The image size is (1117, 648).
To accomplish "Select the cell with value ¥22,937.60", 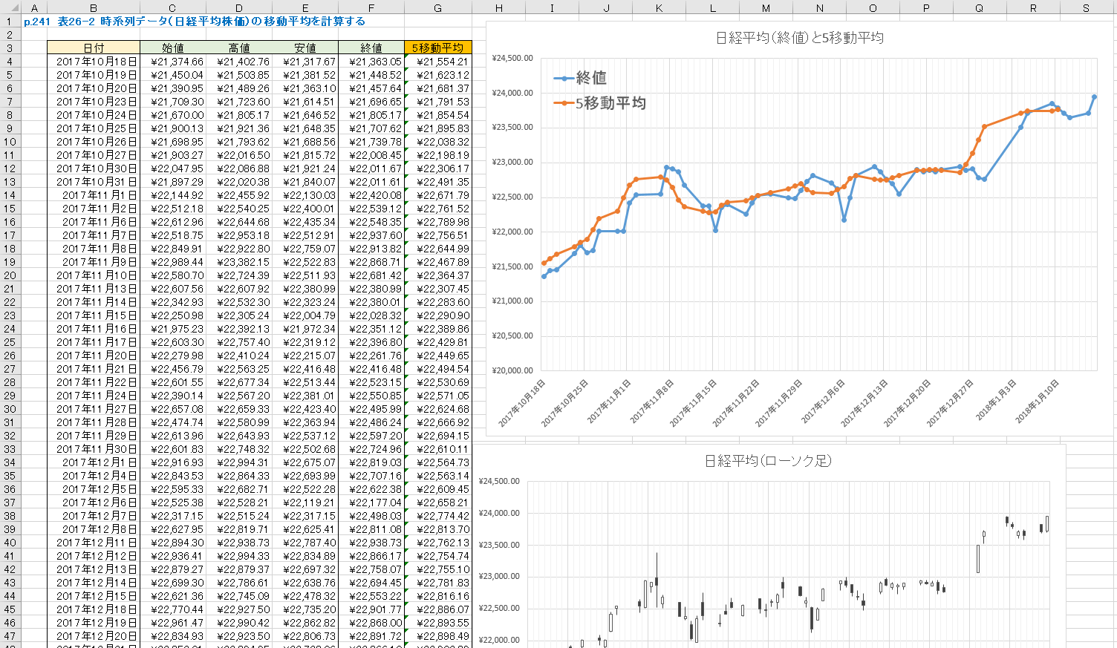I will (x=371, y=235).
